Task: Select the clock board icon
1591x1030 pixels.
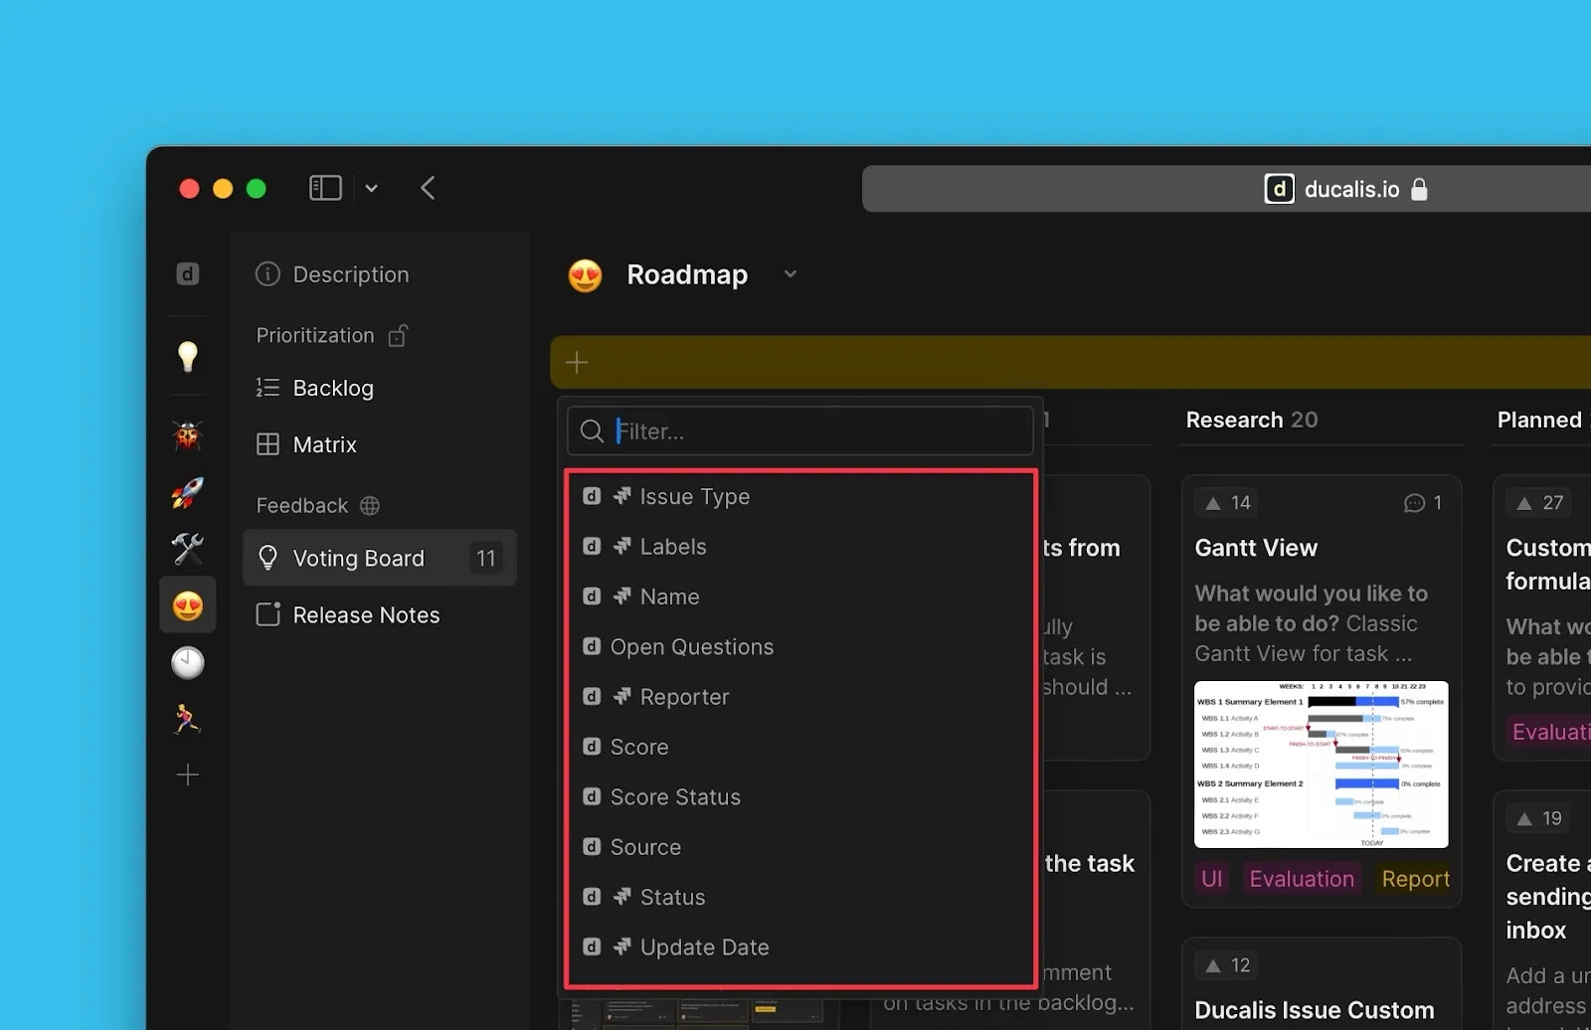Action: (187, 663)
